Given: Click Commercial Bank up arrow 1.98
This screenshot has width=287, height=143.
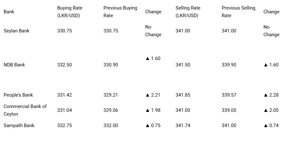Looking at the screenshot, I should tap(153, 110).
